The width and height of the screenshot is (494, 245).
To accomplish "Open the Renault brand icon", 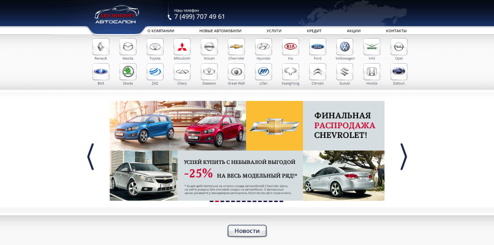I will tap(101, 47).
